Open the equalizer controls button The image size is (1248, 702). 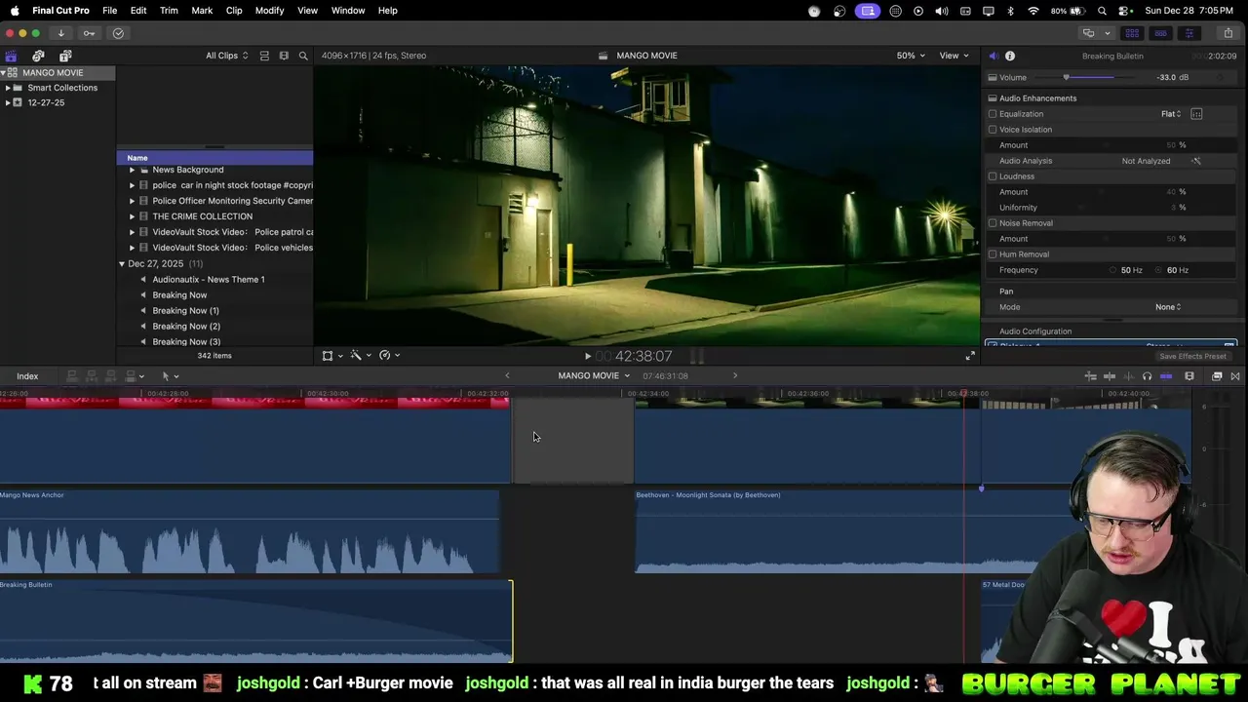(1196, 114)
